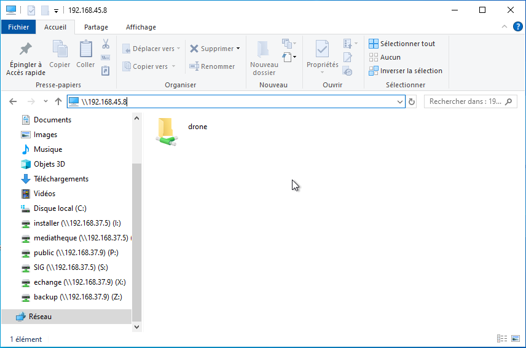Refresh the current network location
This screenshot has width=526, height=348.
[x=412, y=101]
